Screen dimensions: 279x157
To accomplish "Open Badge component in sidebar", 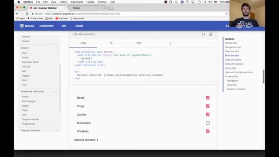I will (25, 106).
